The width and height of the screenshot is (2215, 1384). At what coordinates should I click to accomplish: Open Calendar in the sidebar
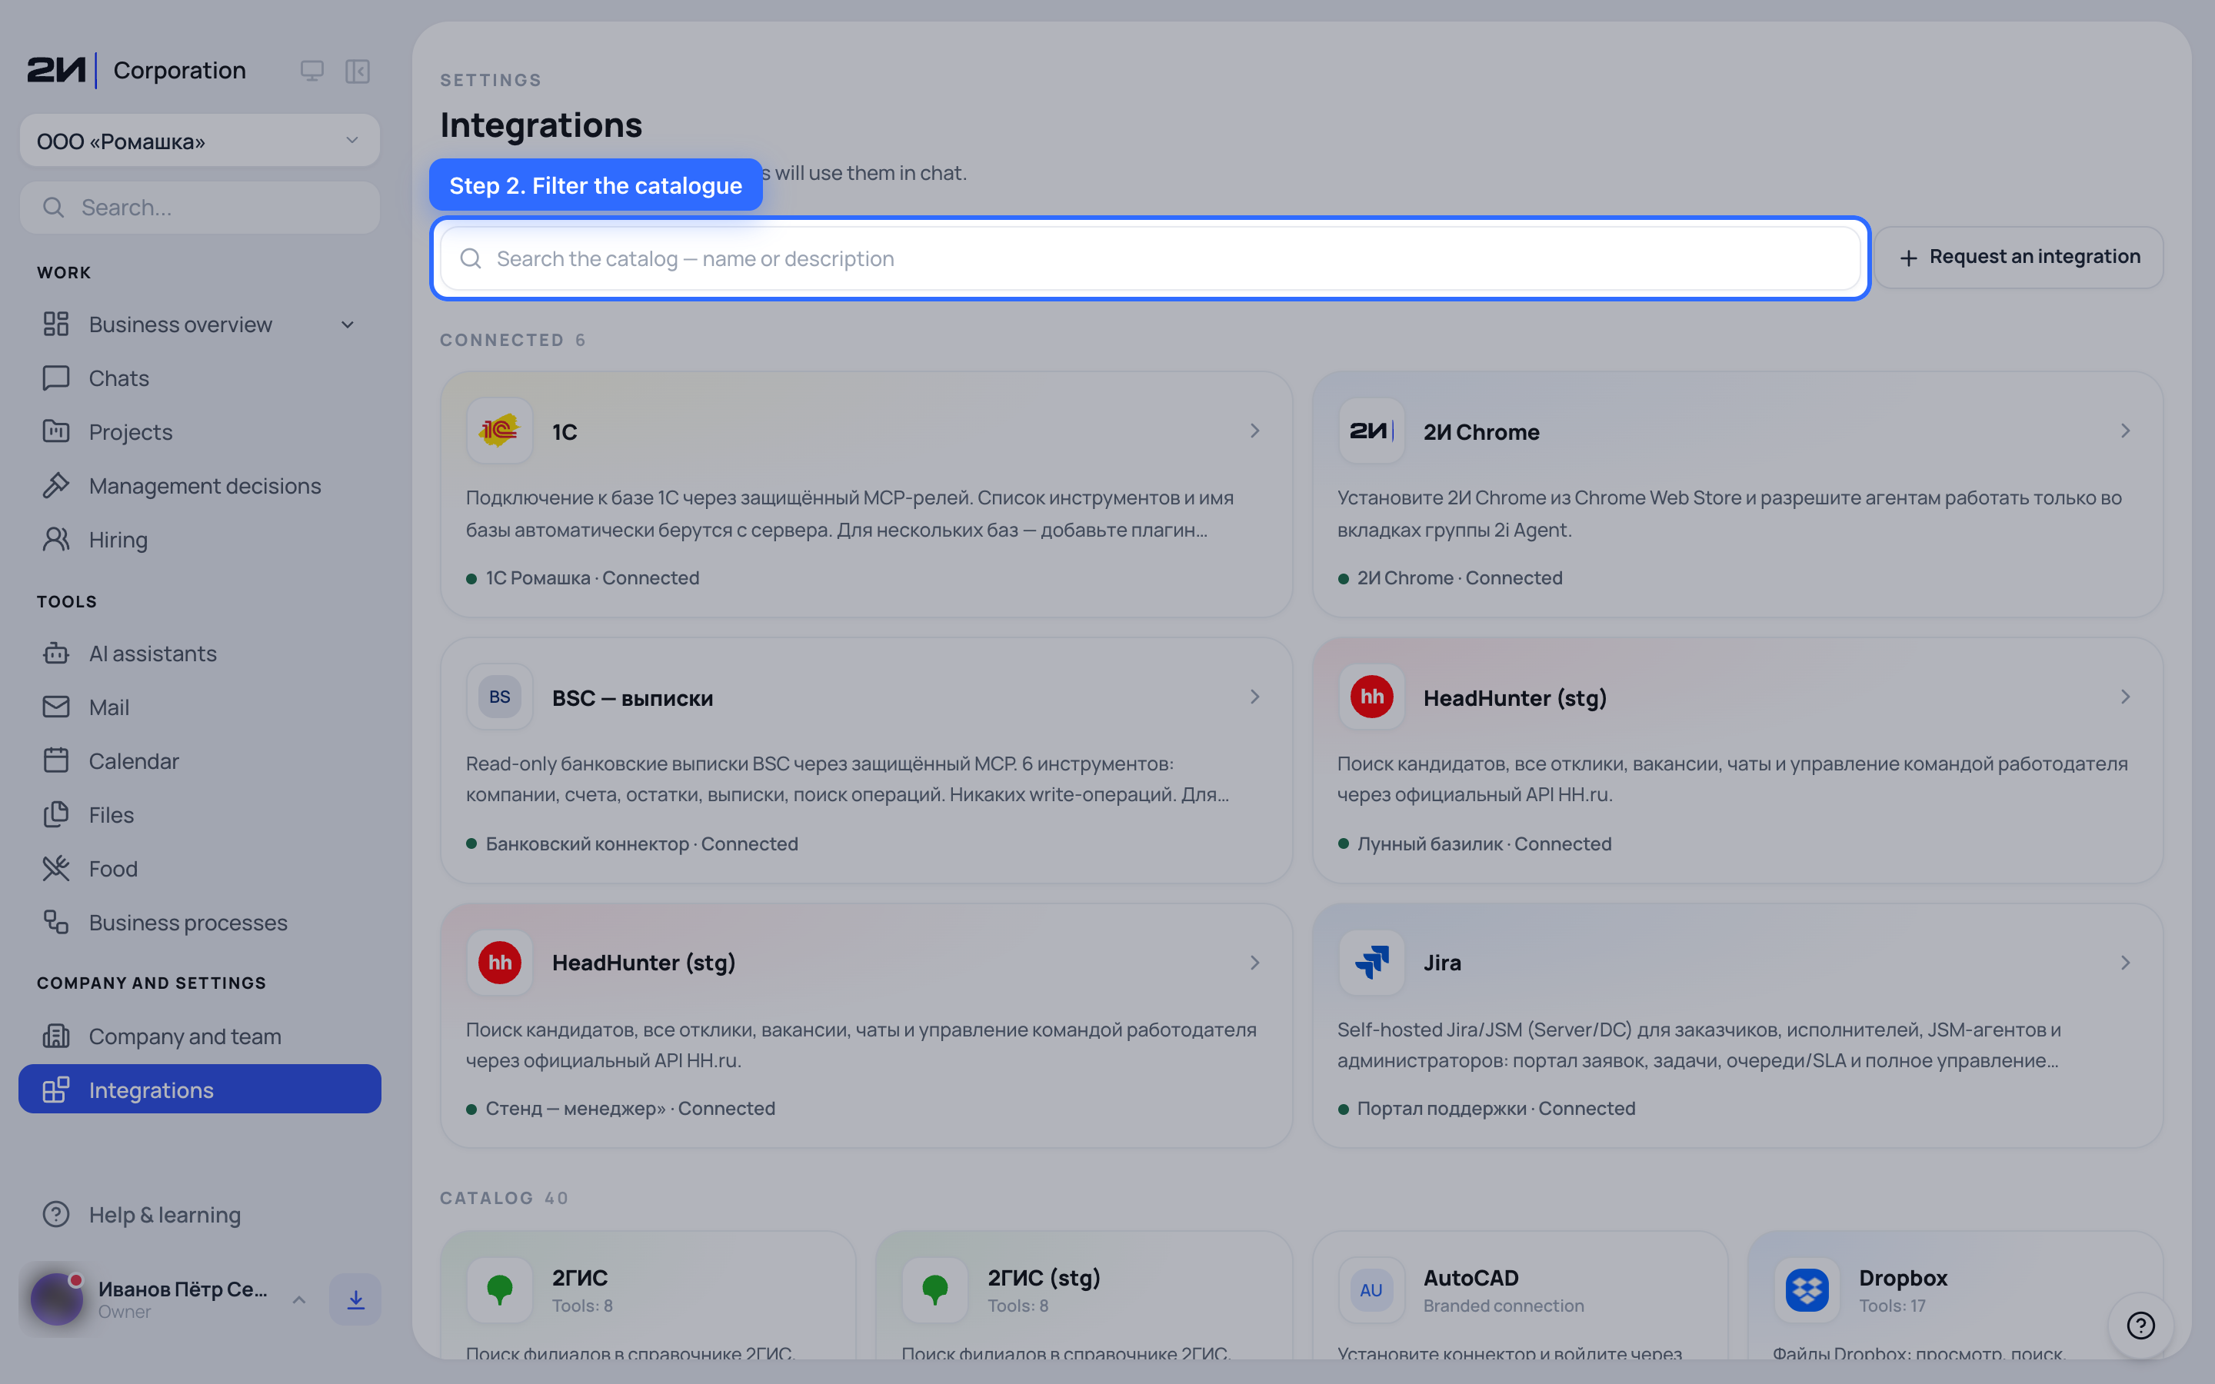pyautogui.click(x=199, y=760)
